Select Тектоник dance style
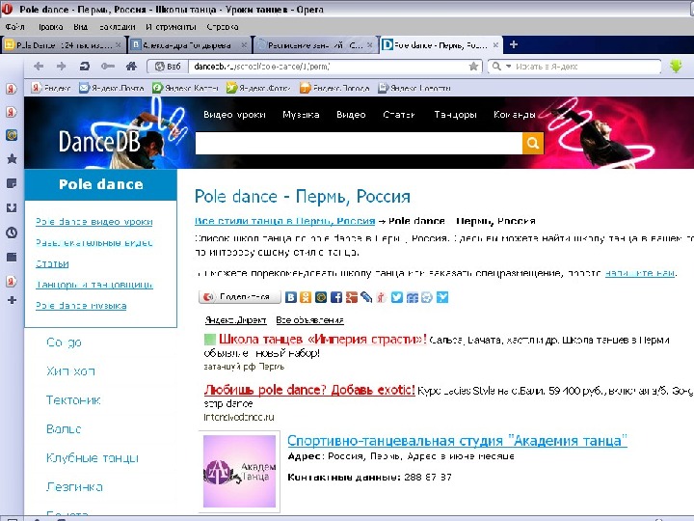The image size is (694, 521). pyautogui.click(x=73, y=400)
